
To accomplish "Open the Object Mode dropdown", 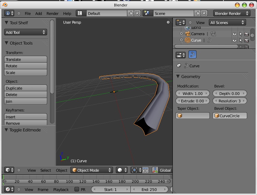I will tap(92, 170).
